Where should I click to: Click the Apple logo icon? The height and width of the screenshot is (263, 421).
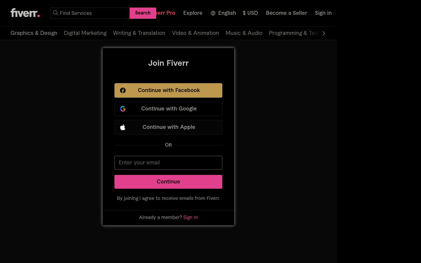(x=123, y=127)
